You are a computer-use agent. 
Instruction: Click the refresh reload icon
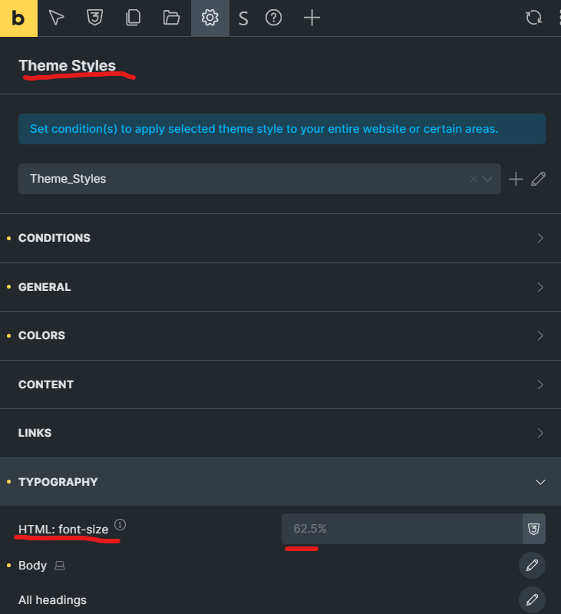[x=533, y=18]
